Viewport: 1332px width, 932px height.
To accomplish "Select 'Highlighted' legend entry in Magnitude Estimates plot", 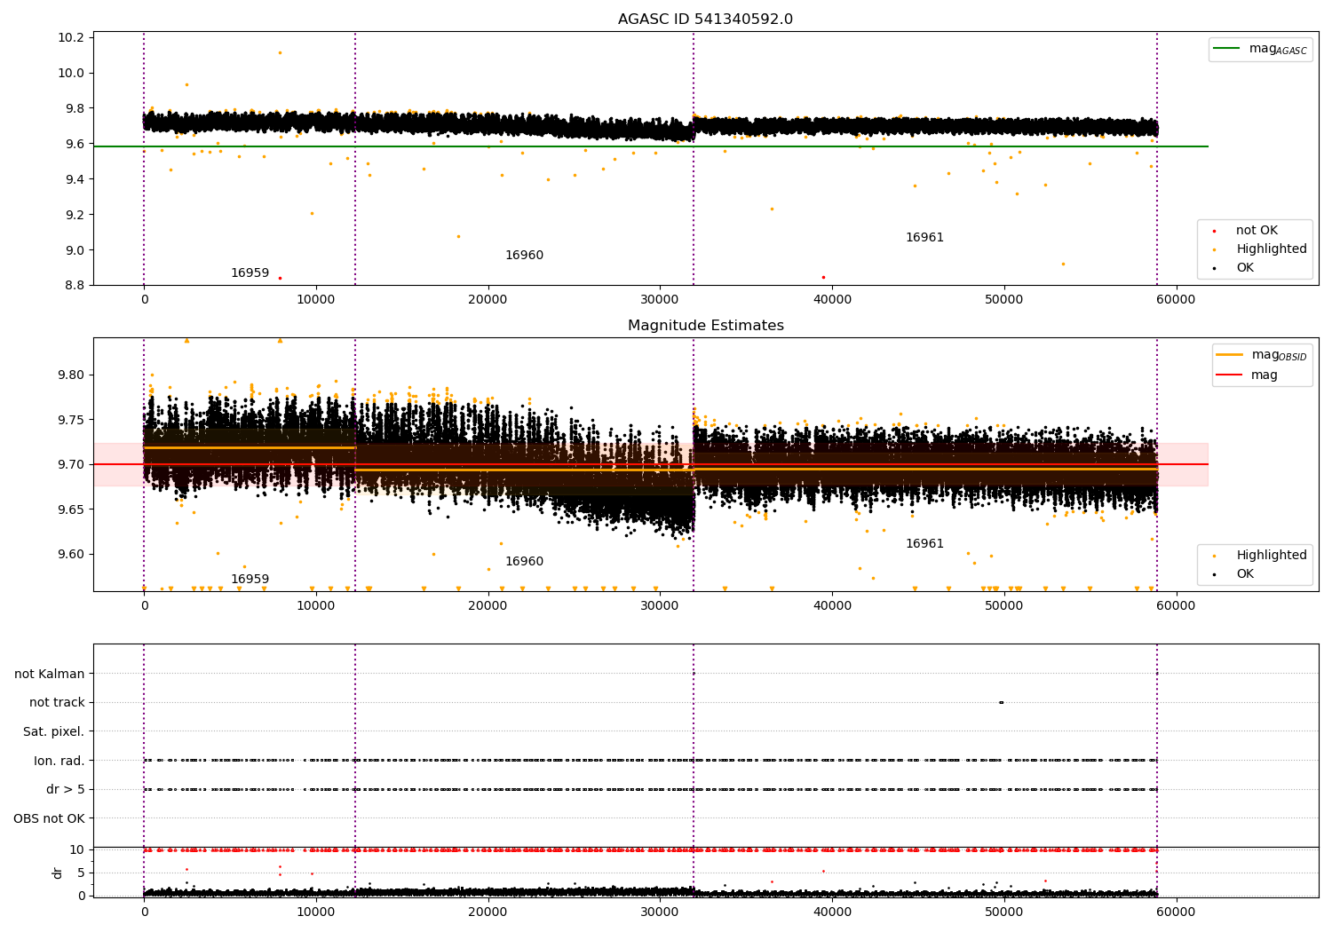I will 1271,556.
